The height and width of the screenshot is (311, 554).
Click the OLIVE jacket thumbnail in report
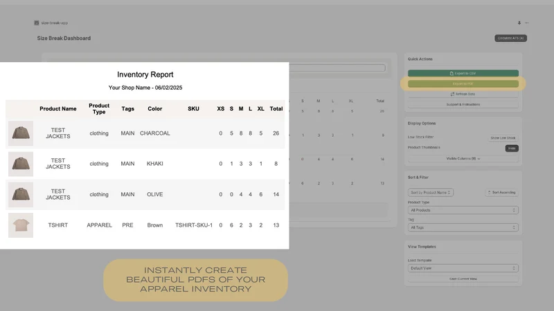(x=21, y=195)
